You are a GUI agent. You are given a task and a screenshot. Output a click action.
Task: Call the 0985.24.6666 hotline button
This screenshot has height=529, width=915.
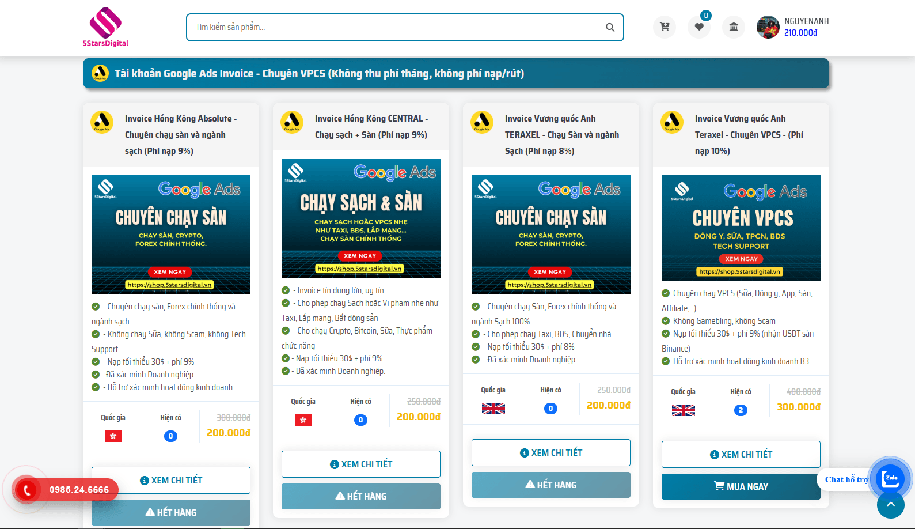coord(66,490)
